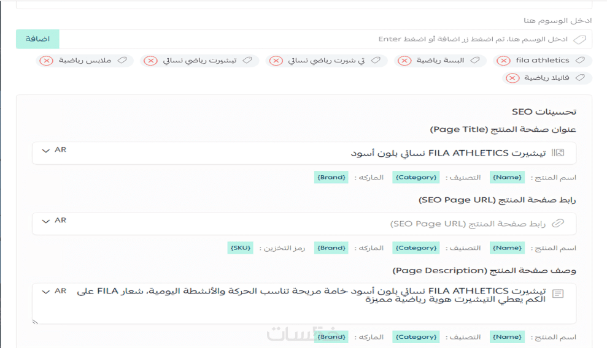Image resolution: width=607 pixels, height=348 pixels.
Task: Click tag icon beside 'ملابس رياضية'
Action: [122, 60]
